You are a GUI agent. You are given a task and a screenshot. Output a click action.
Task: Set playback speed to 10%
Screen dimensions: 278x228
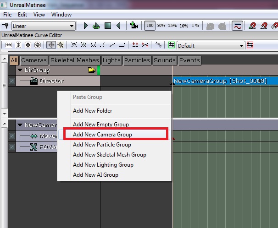[x=184, y=26]
